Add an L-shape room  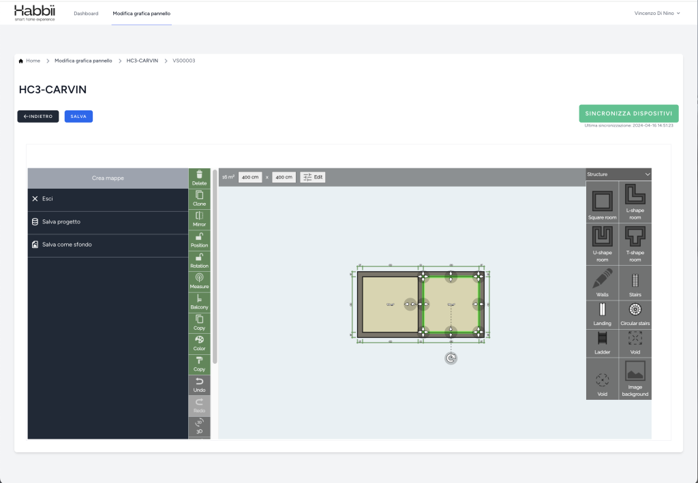[x=635, y=202]
